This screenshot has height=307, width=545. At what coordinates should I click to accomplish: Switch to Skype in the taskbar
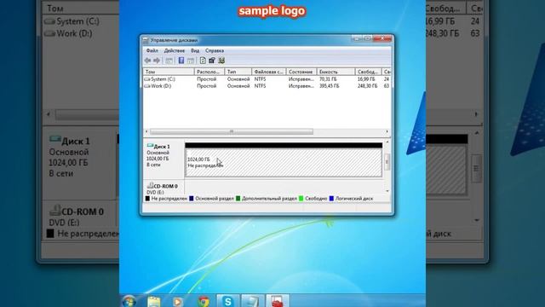coord(227,301)
